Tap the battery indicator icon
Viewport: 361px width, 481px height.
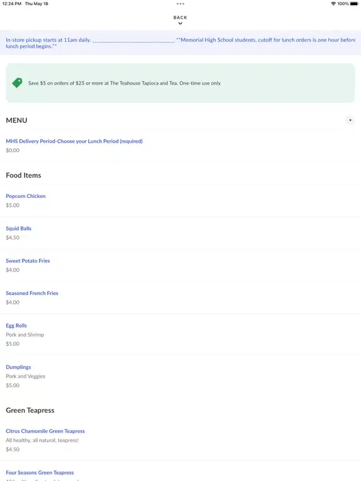pos(354,4)
